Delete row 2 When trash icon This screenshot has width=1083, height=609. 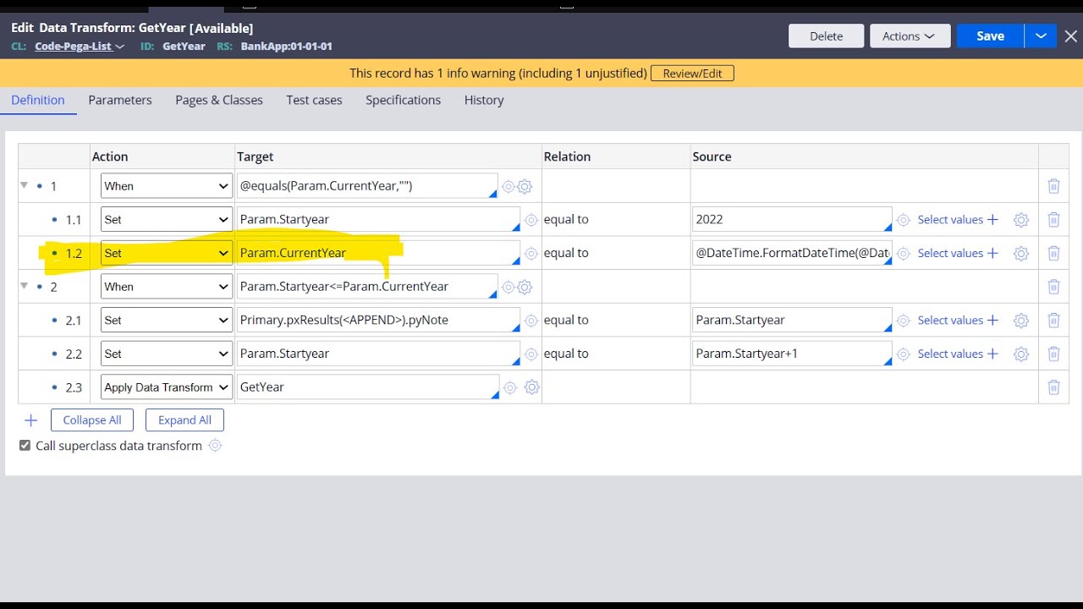point(1053,287)
